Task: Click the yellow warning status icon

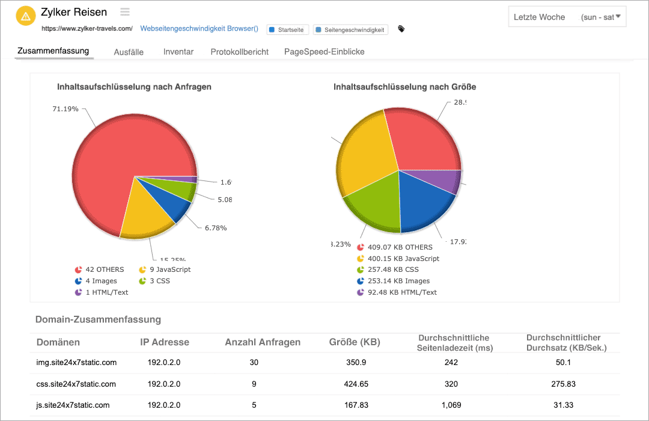Action: point(25,16)
